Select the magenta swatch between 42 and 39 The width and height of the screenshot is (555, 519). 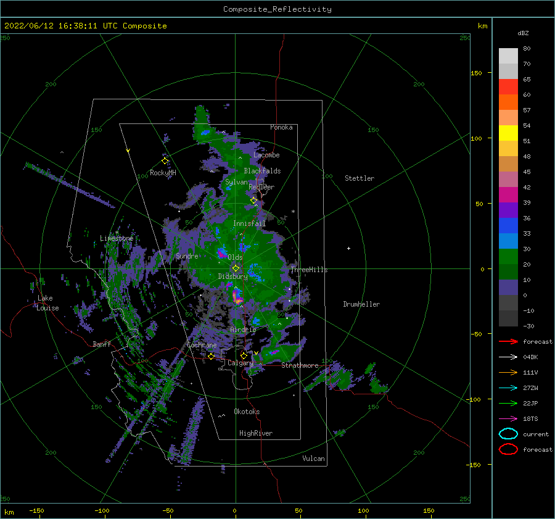pyautogui.click(x=508, y=195)
